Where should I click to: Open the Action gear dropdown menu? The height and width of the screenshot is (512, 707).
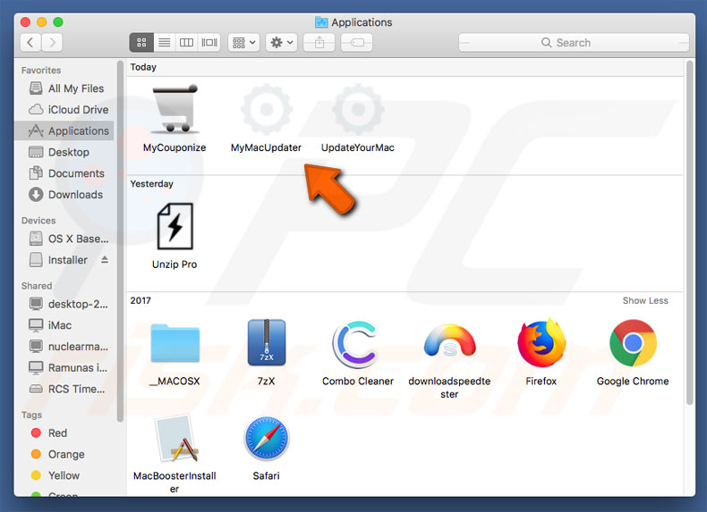(282, 42)
